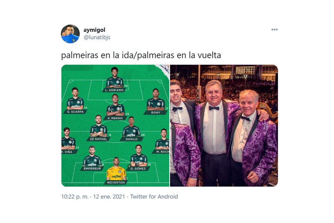Viewport: 334px width, 223px height.
Task: Open the aymigol display name link
Action: pos(94,30)
